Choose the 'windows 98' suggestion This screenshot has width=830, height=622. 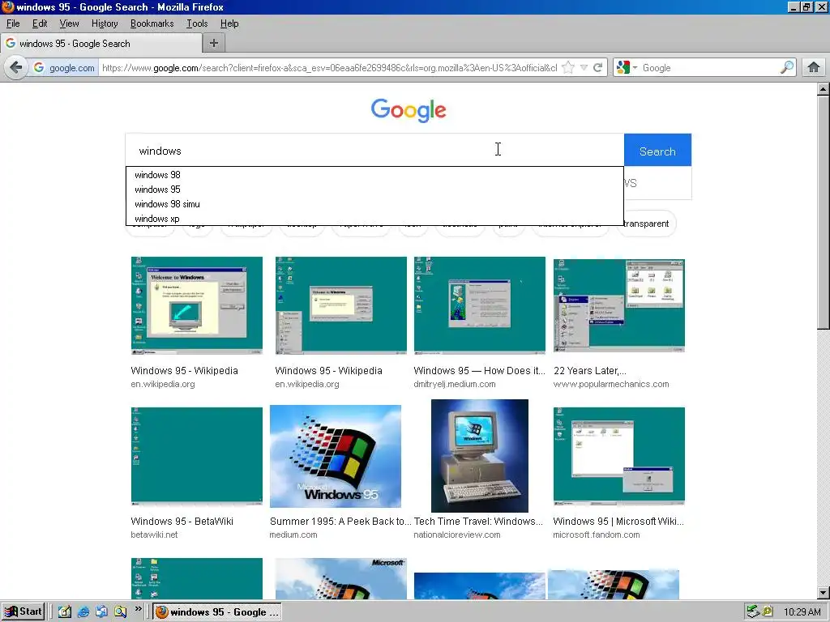[x=374, y=175]
